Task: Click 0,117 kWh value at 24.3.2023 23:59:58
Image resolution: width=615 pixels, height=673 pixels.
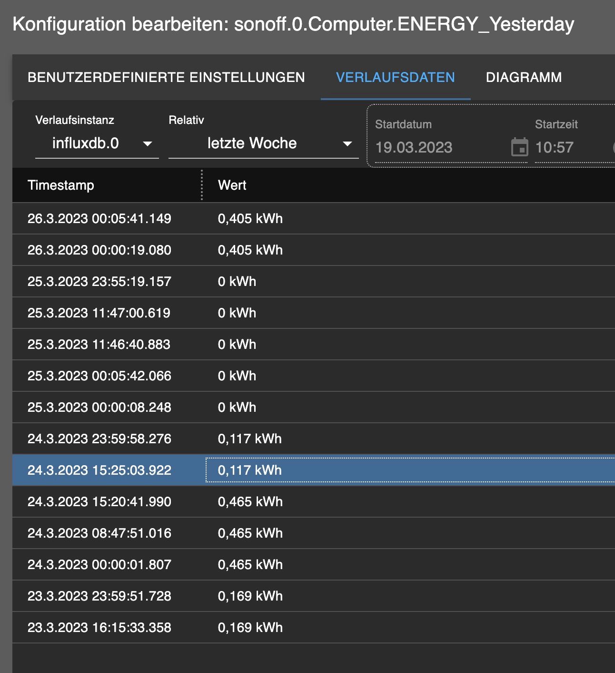Action: [x=250, y=438]
